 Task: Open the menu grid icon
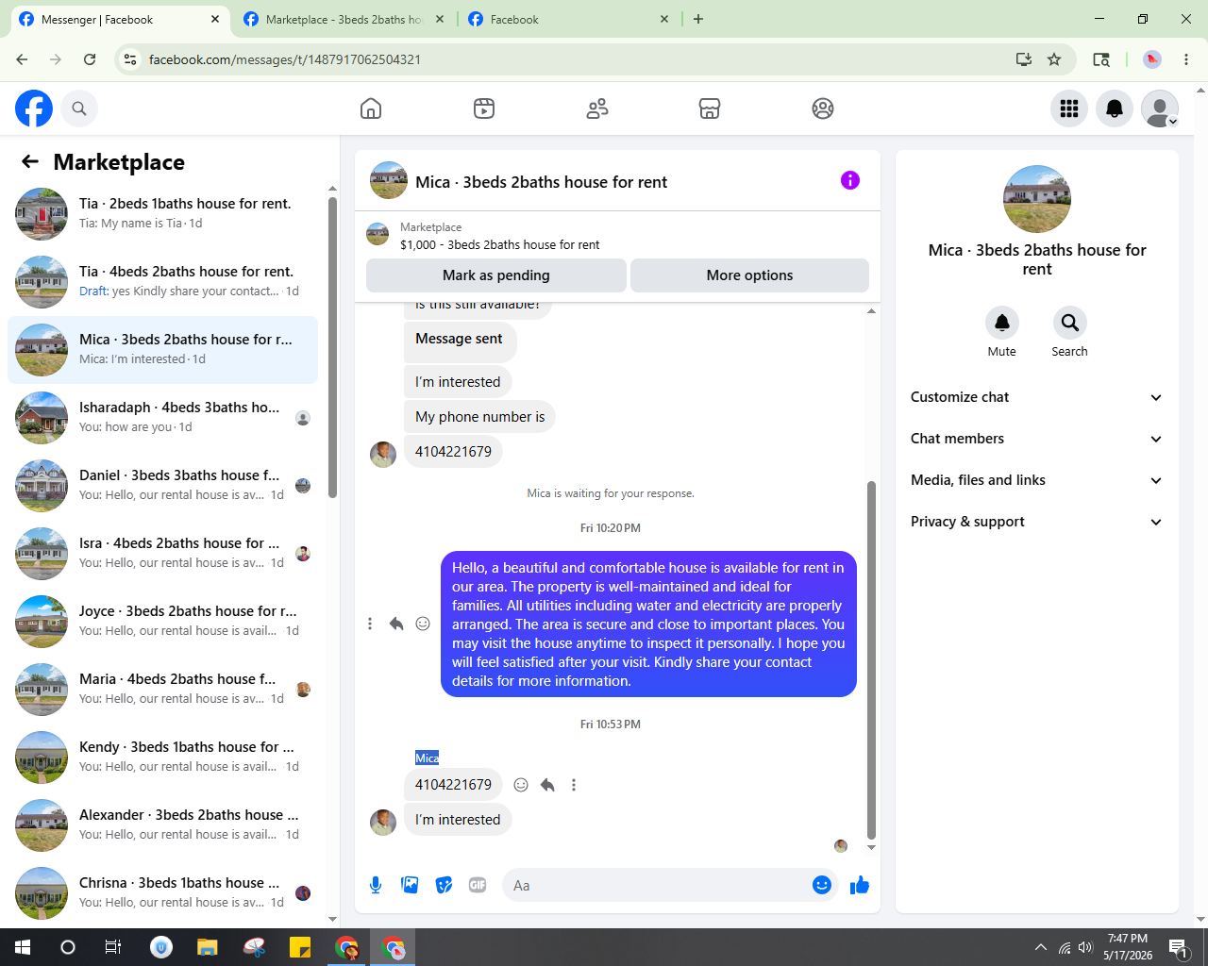1069,108
